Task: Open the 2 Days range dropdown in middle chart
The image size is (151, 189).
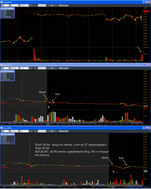Action: (x=25, y=68)
